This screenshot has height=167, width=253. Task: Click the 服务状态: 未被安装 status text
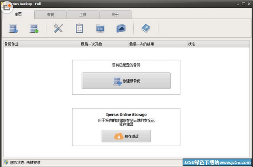pos(25,162)
